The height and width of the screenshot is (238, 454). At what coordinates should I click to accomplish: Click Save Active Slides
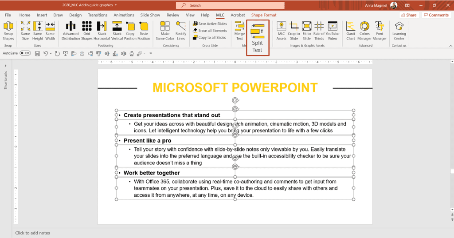point(210,24)
